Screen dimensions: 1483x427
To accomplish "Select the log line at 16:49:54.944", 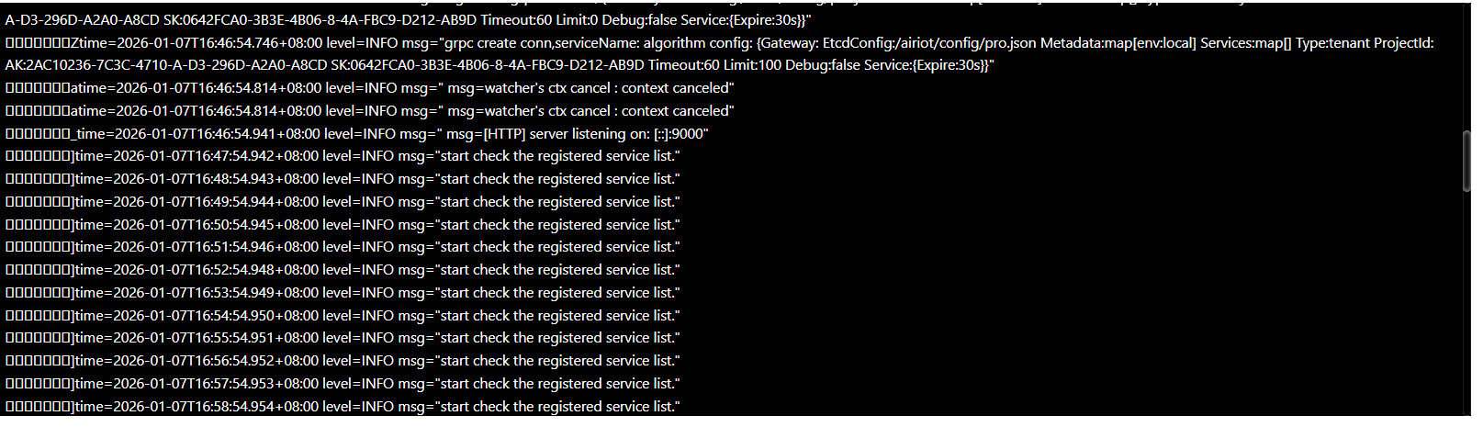I will point(343,202).
